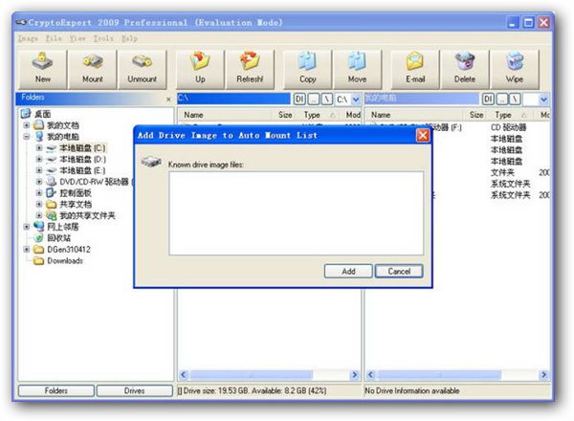Expand DGen310412 folder node
Screen dimensions: 574x421
(27, 250)
